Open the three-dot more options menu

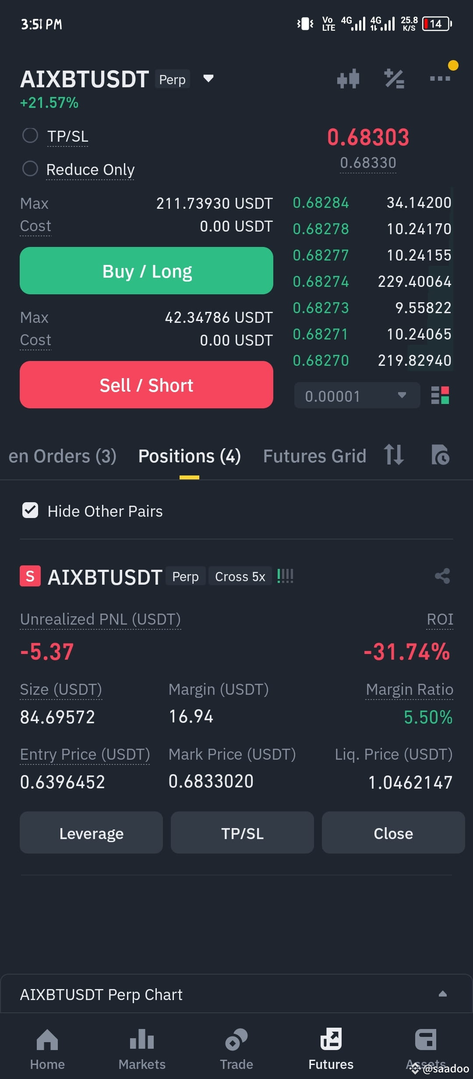(x=440, y=79)
